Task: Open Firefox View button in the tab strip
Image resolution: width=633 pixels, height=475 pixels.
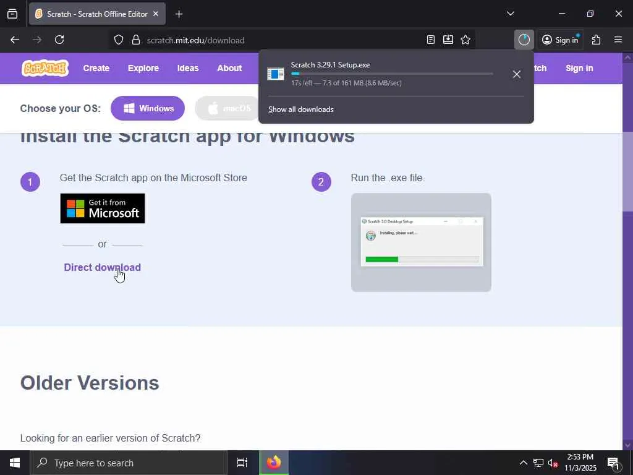Action: pos(12,14)
